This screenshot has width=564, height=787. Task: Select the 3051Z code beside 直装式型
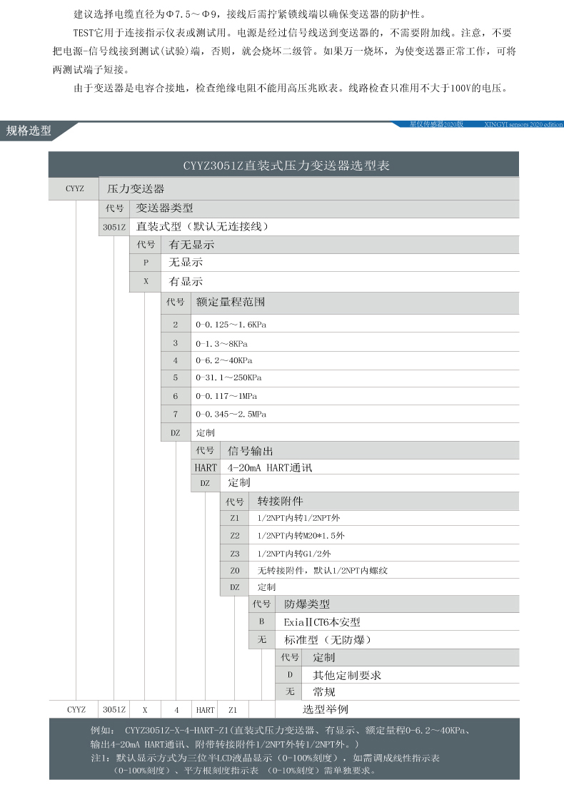pos(114,227)
